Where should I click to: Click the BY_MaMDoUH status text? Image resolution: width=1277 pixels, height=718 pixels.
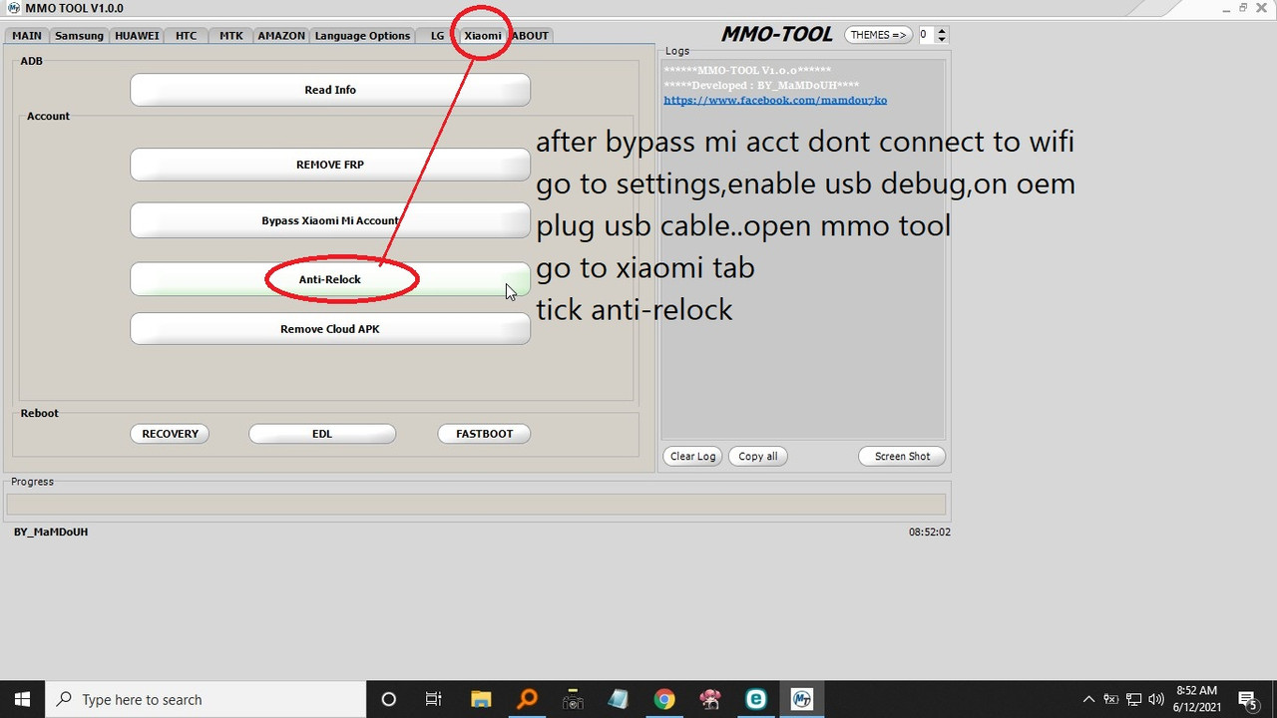[51, 532]
